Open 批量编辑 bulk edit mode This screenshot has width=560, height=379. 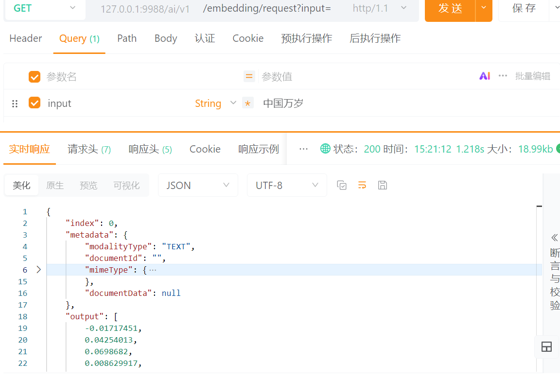click(533, 76)
